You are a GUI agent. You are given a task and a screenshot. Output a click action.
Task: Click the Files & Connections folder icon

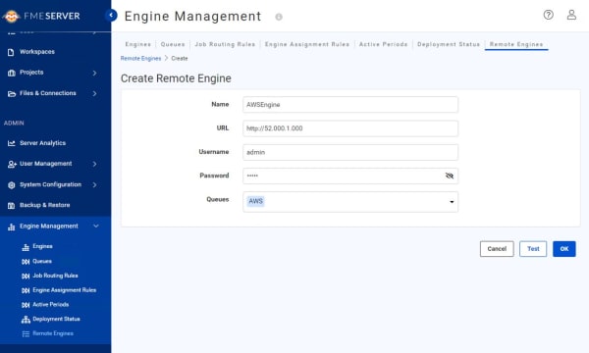12,93
